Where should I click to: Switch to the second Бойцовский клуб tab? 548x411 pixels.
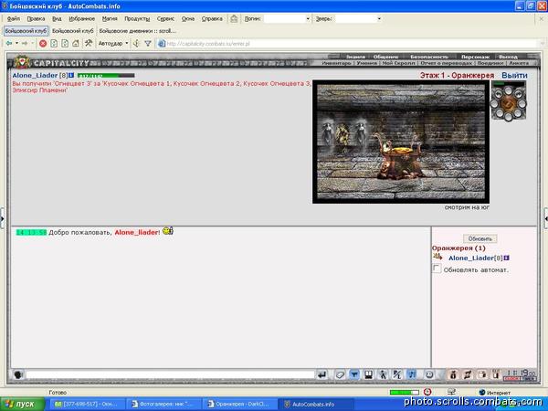coord(73,31)
